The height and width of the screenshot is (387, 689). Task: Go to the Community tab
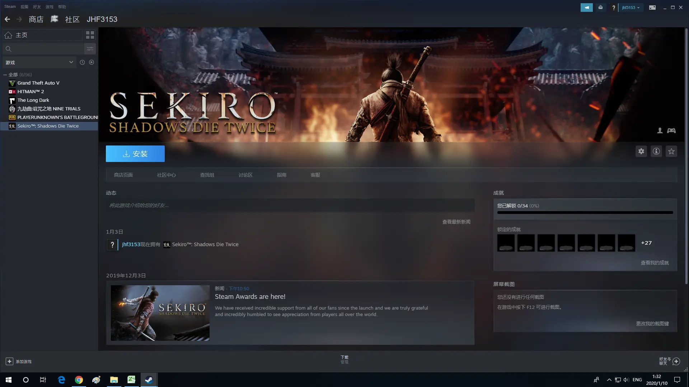click(x=72, y=19)
